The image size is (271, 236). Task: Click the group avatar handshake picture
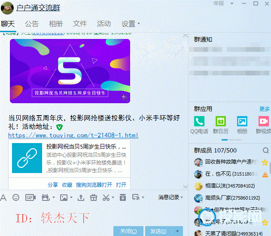click(7, 8)
